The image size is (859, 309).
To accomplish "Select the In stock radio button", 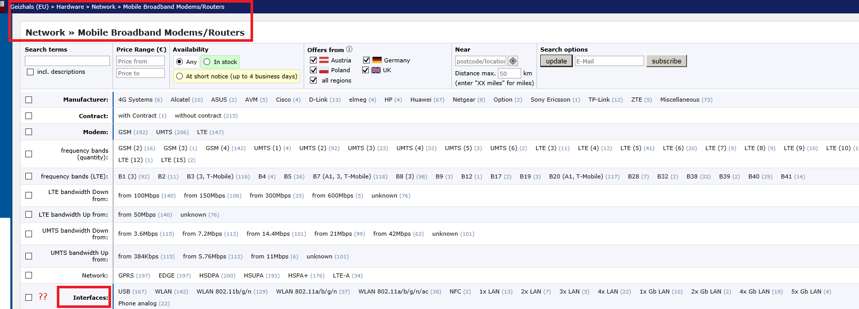I will (207, 62).
